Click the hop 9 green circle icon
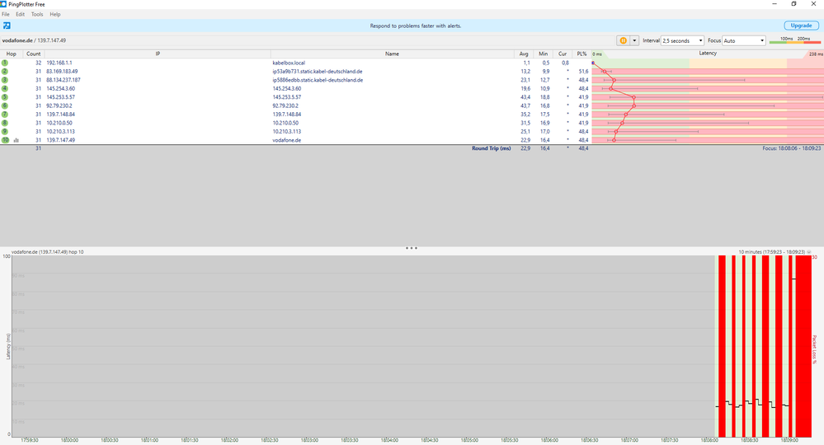Screen dimensions: 824x445 tap(5, 131)
